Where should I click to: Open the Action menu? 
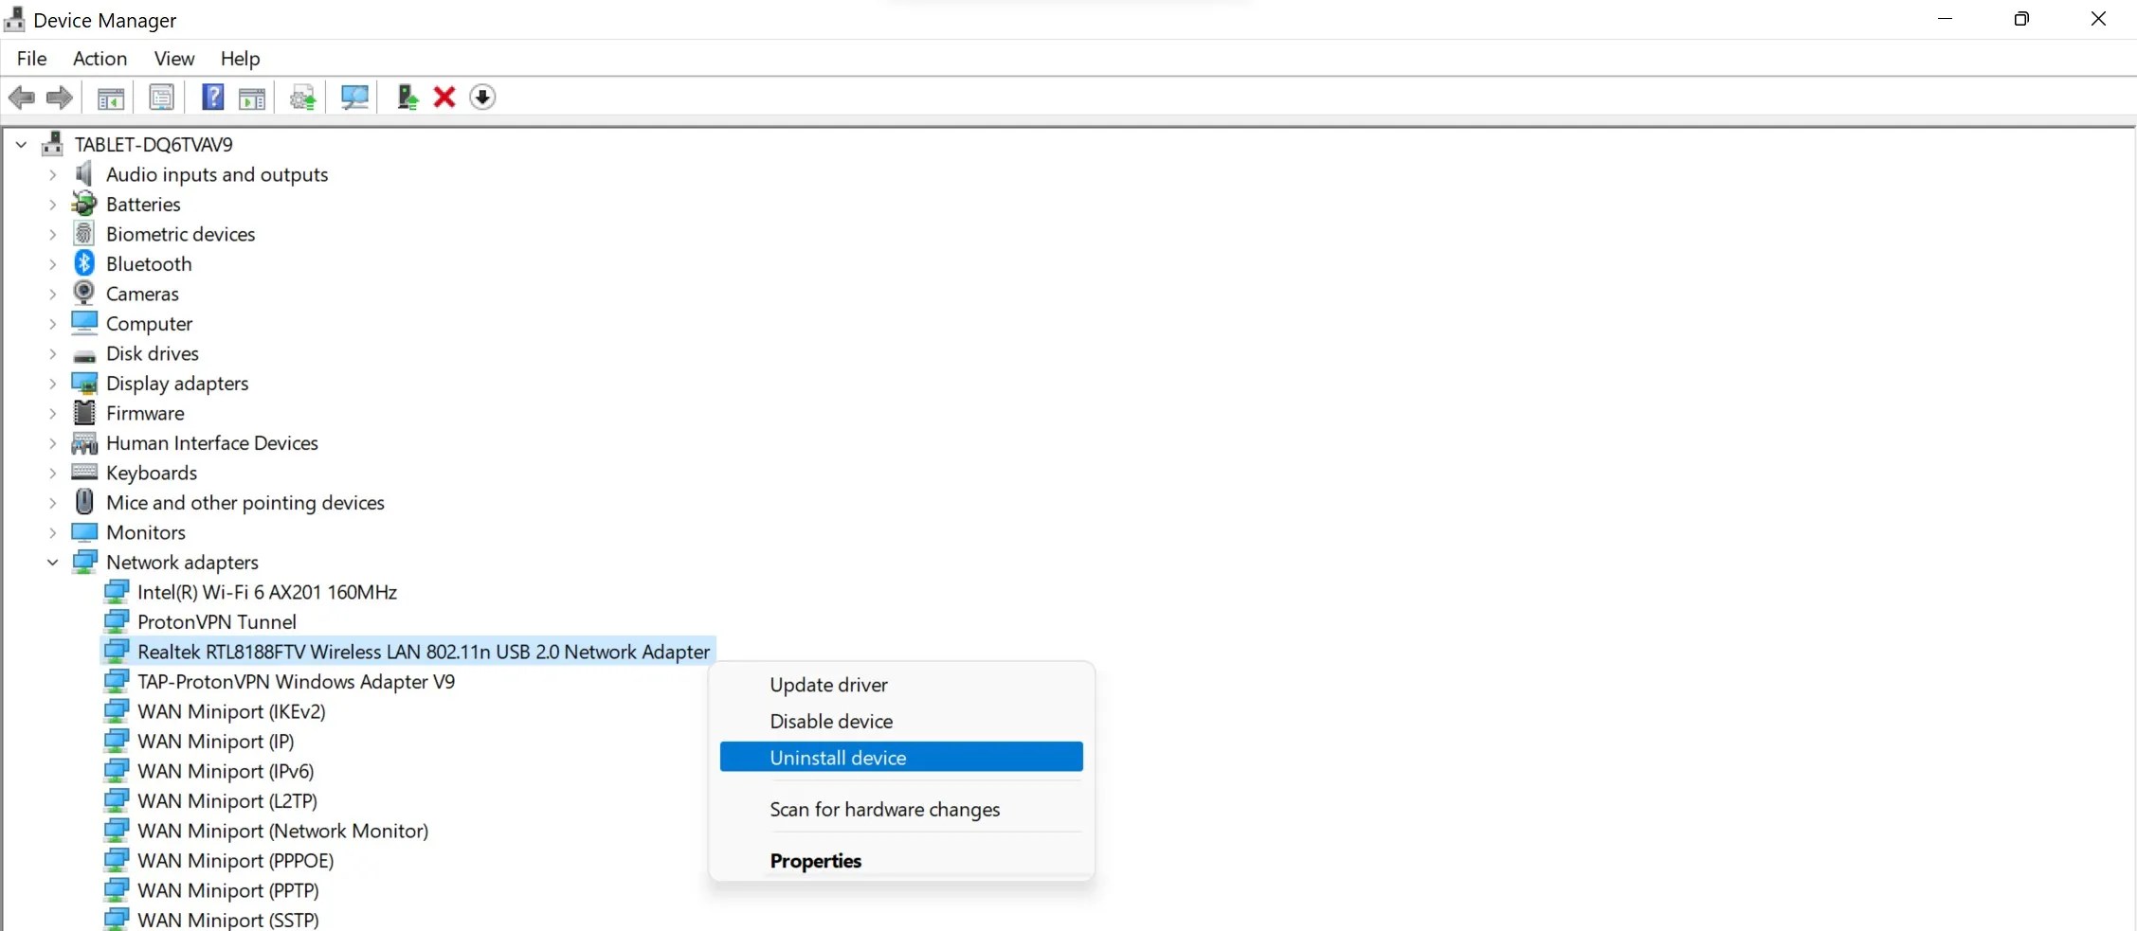tap(99, 59)
